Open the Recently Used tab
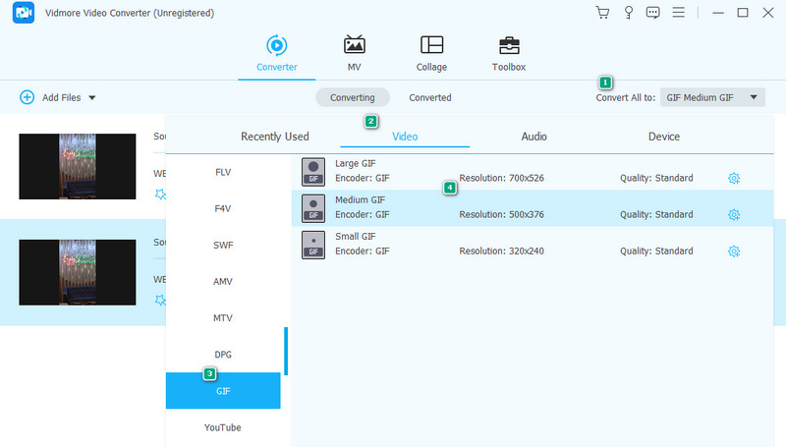Viewport: 786px width, 447px height. point(275,137)
